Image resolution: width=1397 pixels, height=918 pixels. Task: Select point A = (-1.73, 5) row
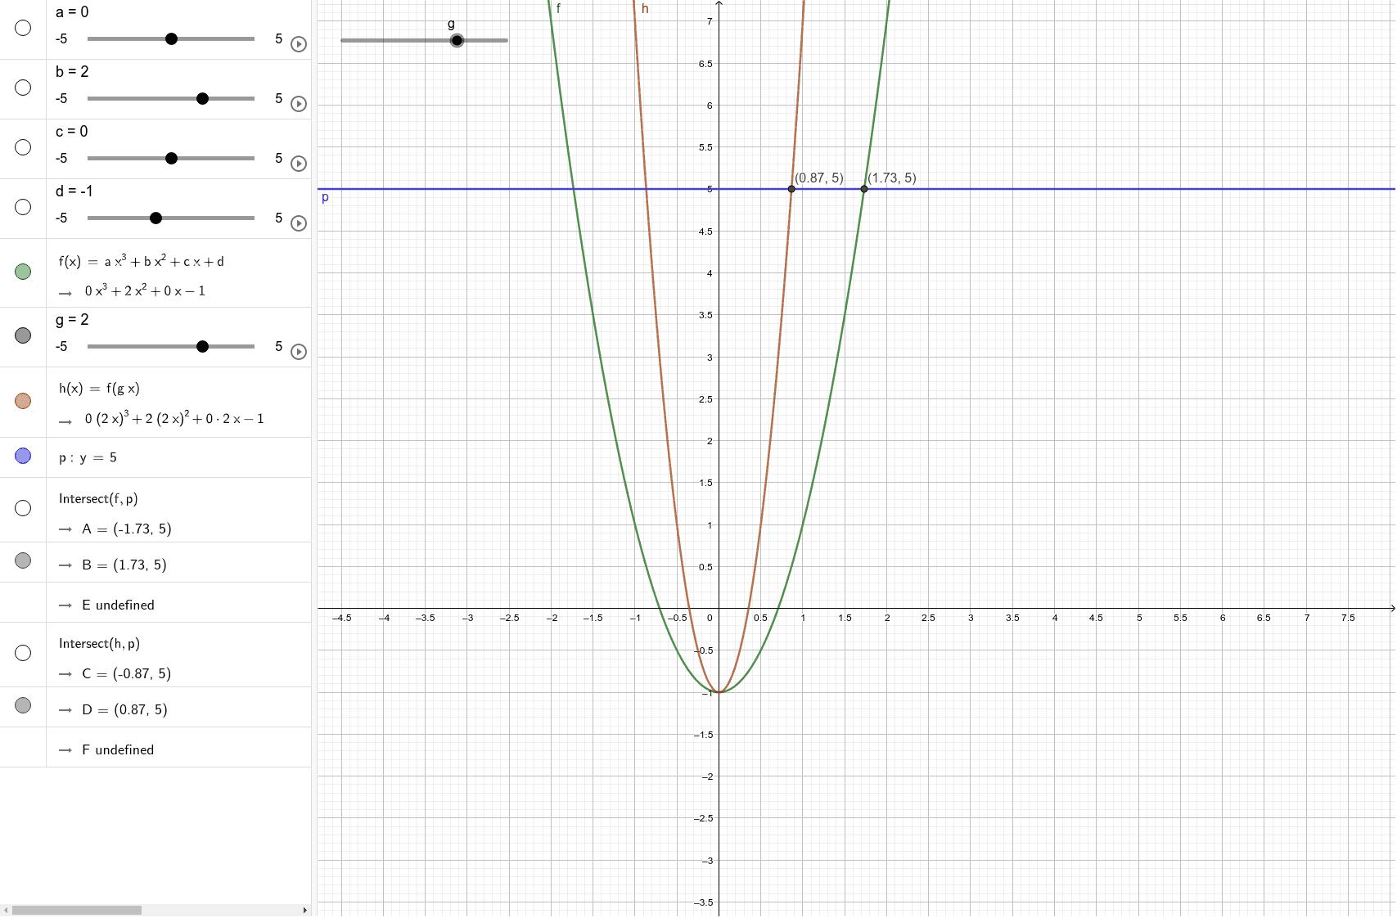coord(127,529)
